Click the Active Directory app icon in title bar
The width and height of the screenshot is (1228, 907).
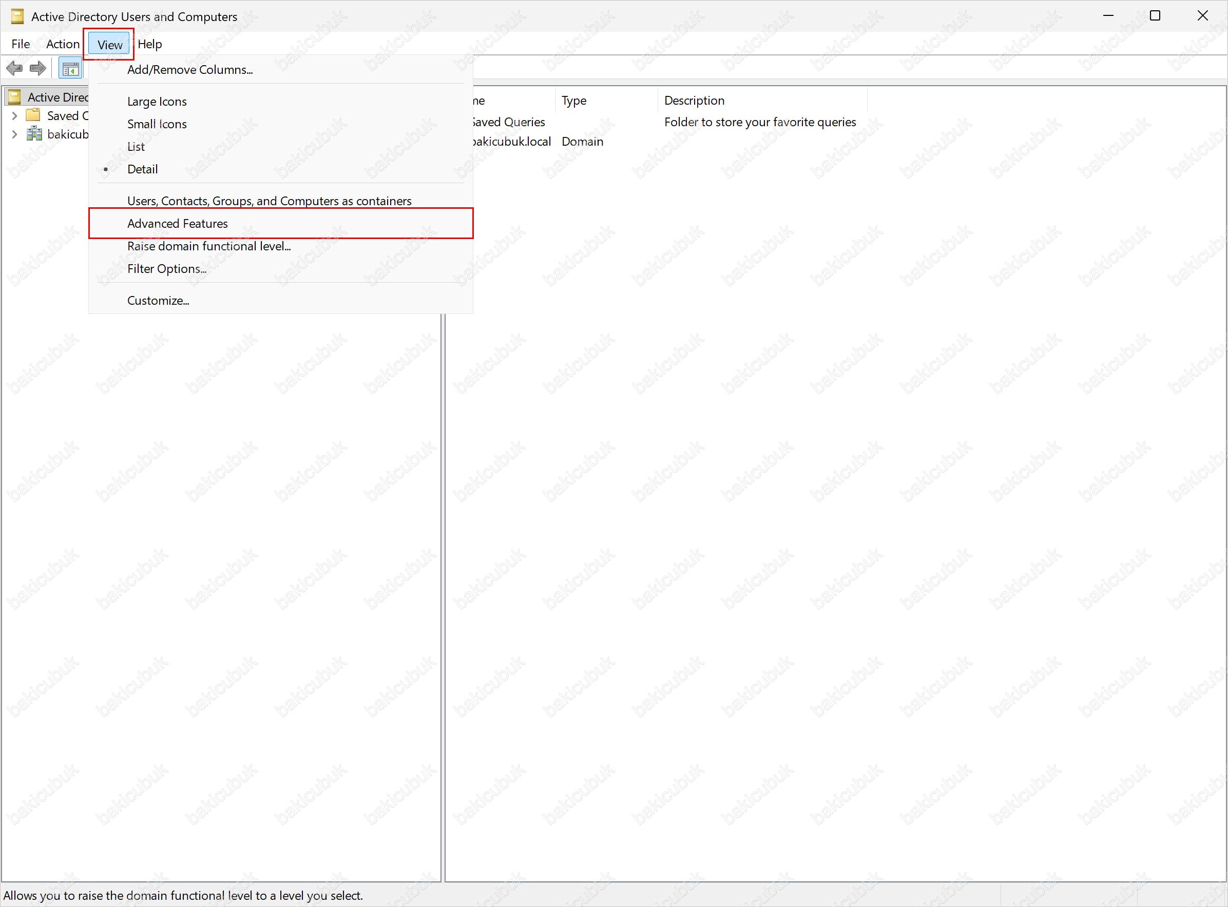click(x=17, y=16)
